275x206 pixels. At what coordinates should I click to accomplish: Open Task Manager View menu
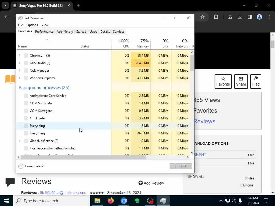click(45, 25)
